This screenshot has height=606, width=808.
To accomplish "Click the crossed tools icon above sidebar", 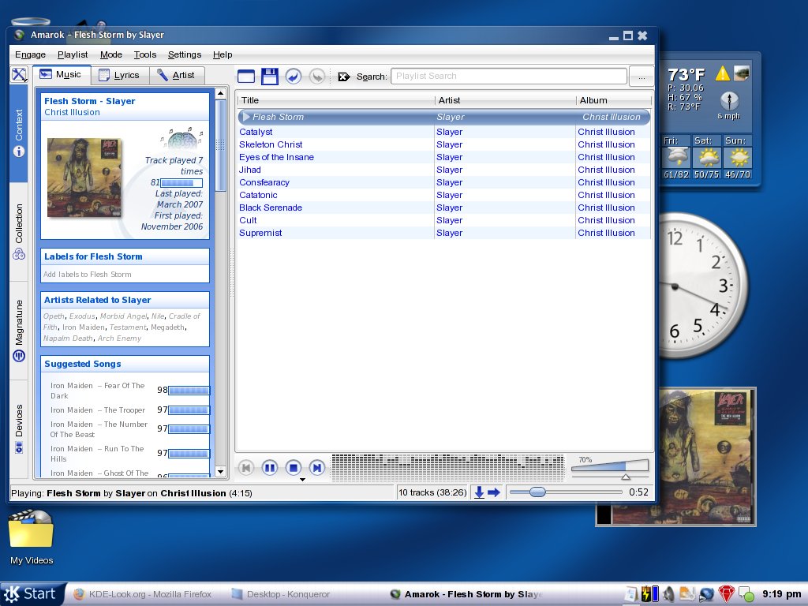I will pos(19,75).
